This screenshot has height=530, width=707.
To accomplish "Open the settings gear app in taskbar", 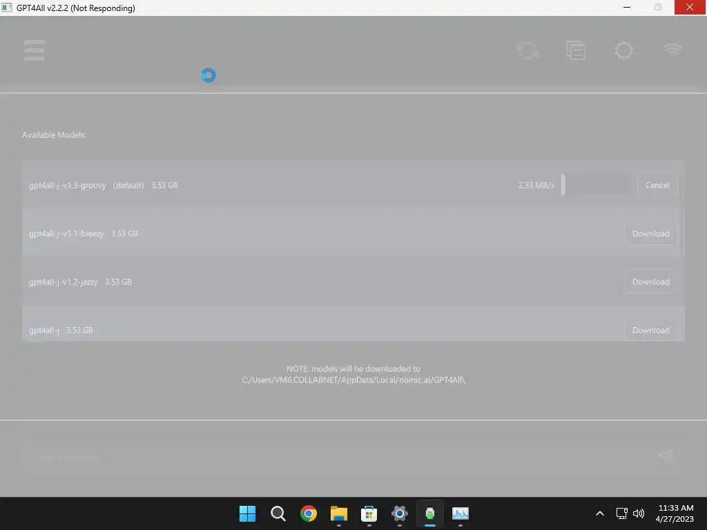I will (x=400, y=513).
